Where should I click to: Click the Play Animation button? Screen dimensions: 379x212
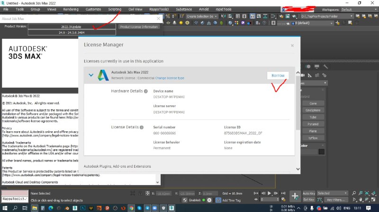click(x=270, y=193)
